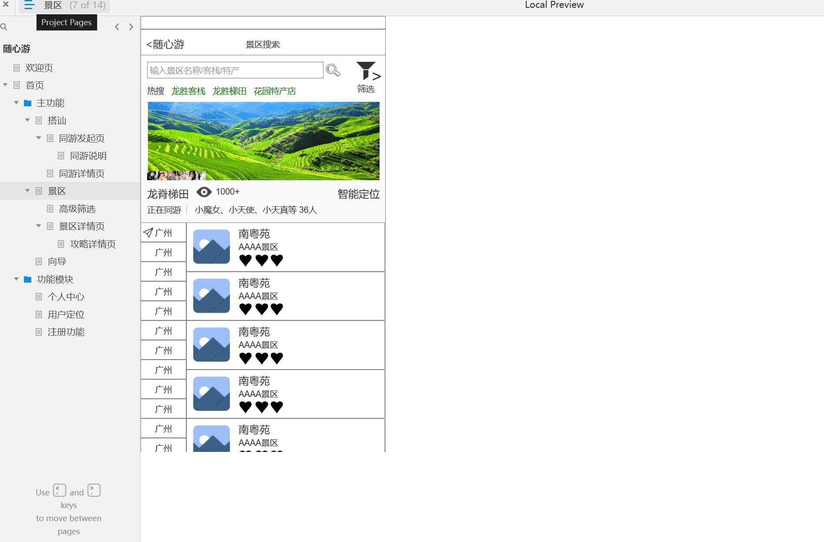Close the sitemap panel with X
This screenshot has width=824, height=542.
point(6,4)
